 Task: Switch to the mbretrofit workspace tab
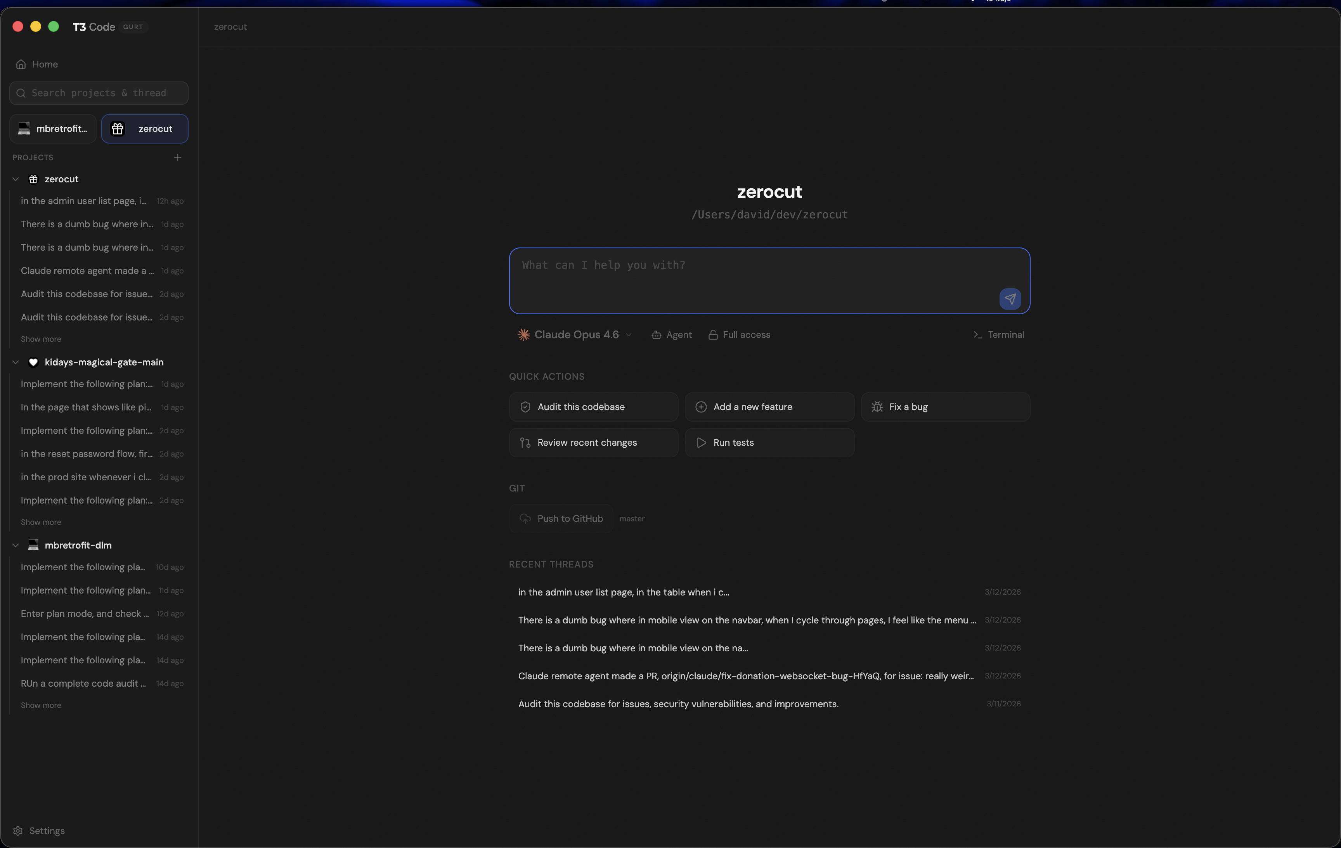[x=52, y=129]
